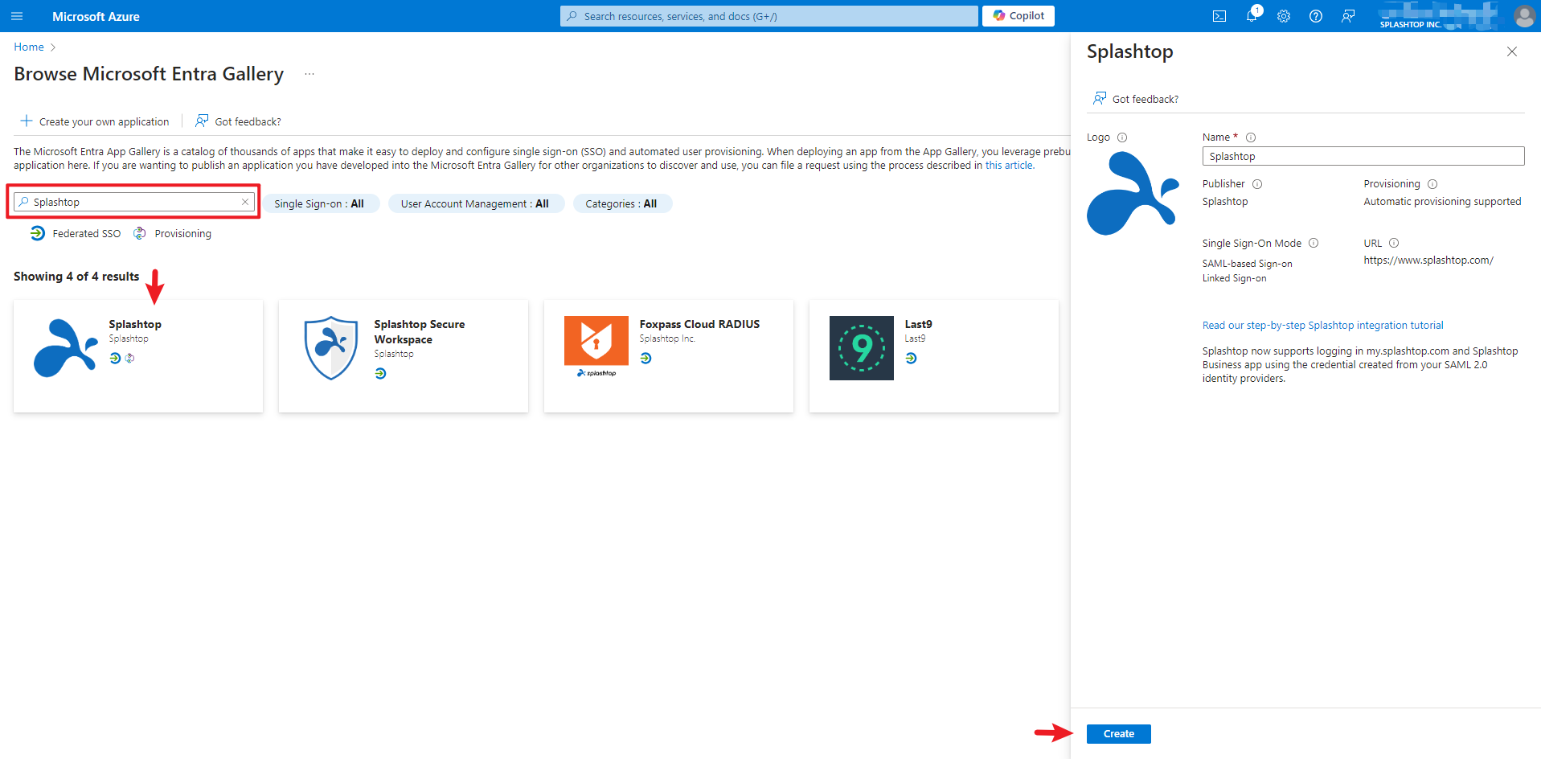Click the Name info icon
Viewport: 1541px width, 759px height.
1251,137
